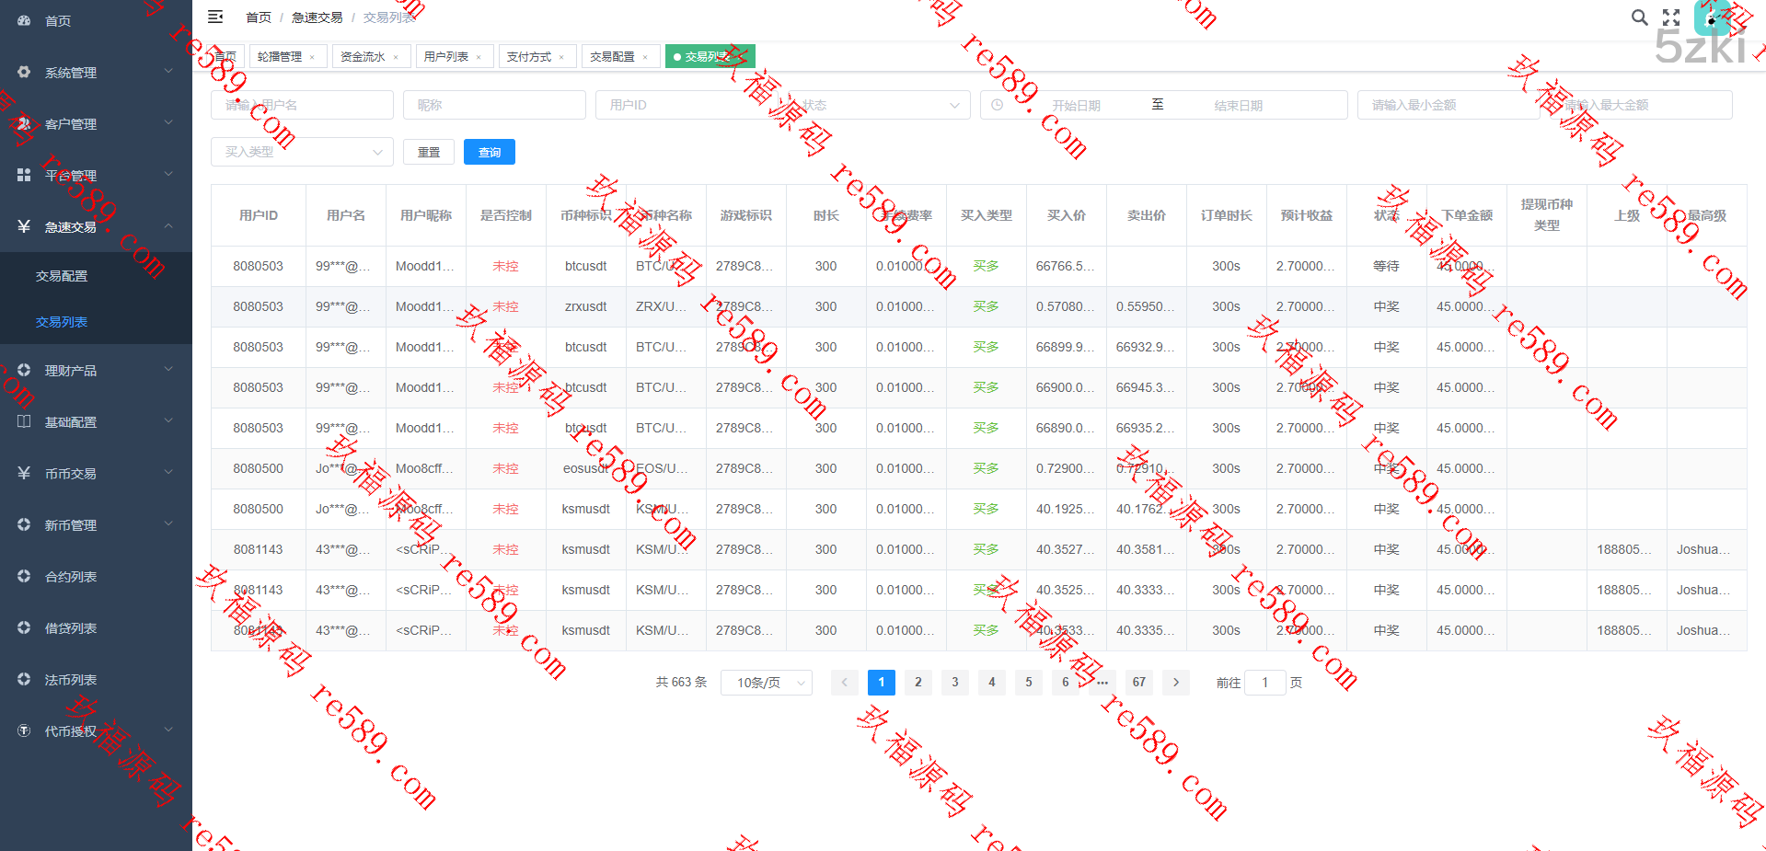The image size is (1766, 851).
Task: Click the 首页 dashboard icon in sidebar
Action: pyautogui.click(x=25, y=20)
